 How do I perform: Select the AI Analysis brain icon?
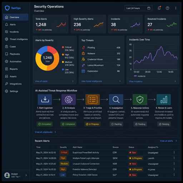pos(69,100)
